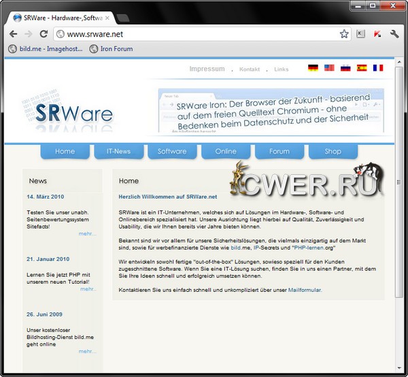
Task: Open the Forum section
Action: 279,151
